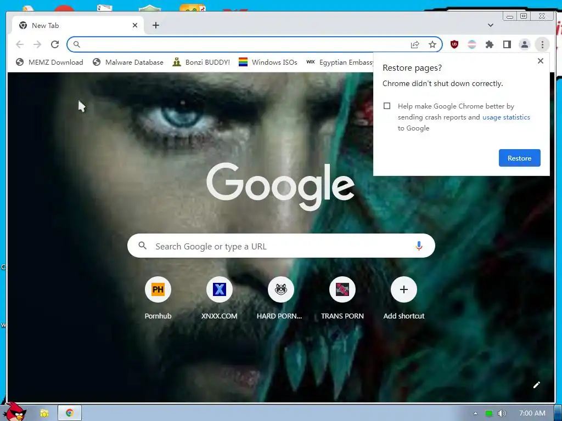This screenshot has width=562, height=421.
Task: Open the Egyptian Embassy bookmark
Action: pos(339,62)
